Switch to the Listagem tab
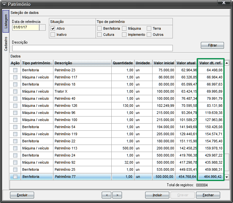The width and height of the screenshot is (233, 203). point(6,21)
